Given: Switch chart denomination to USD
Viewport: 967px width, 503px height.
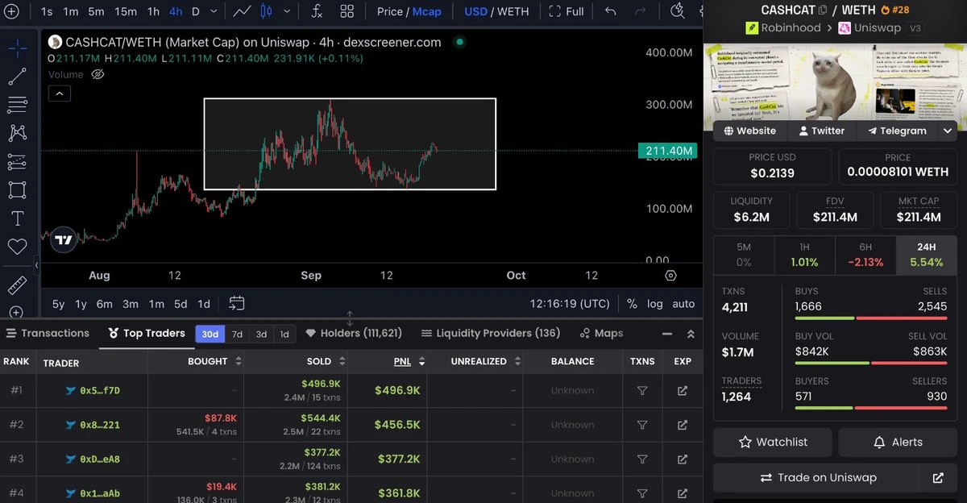Looking at the screenshot, I should 475,11.
